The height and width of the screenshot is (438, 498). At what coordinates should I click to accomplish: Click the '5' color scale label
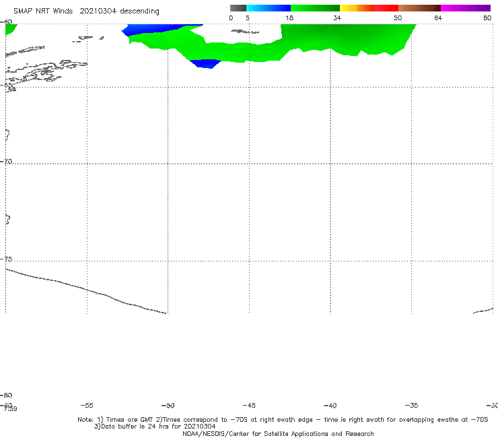coord(248,18)
